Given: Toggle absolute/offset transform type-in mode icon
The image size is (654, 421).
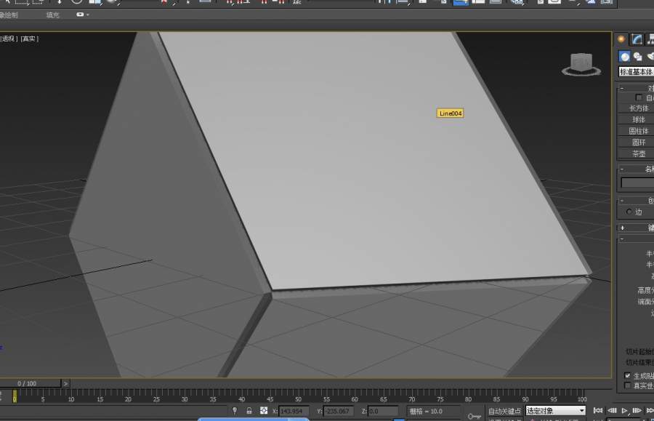Looking at the screenshot, I should point(264,411).
